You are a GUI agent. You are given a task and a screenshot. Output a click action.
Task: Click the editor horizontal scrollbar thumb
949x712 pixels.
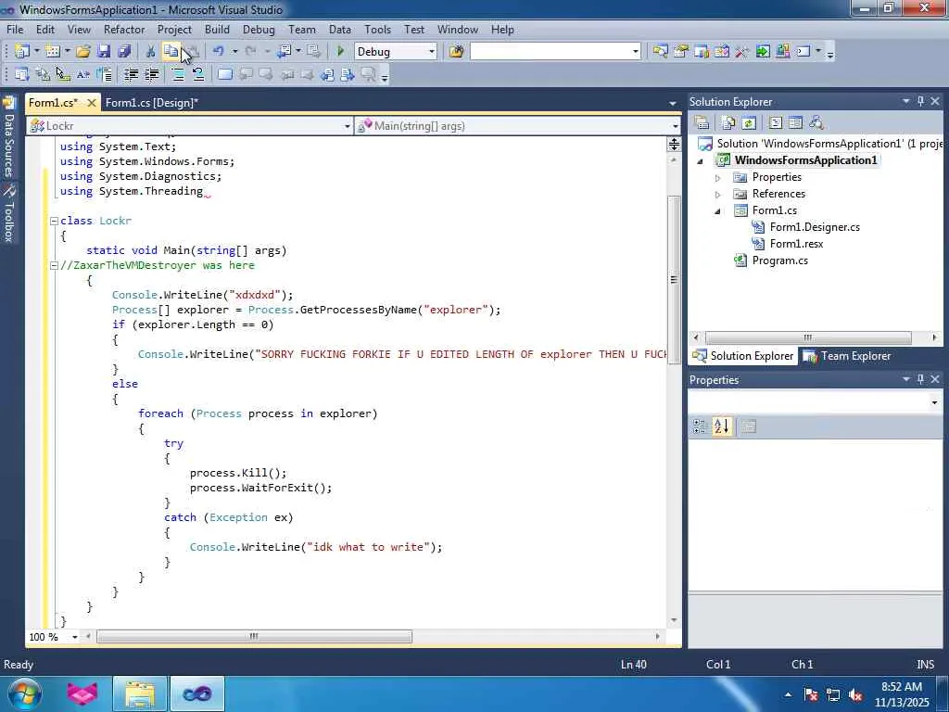(x=254, y=637)
